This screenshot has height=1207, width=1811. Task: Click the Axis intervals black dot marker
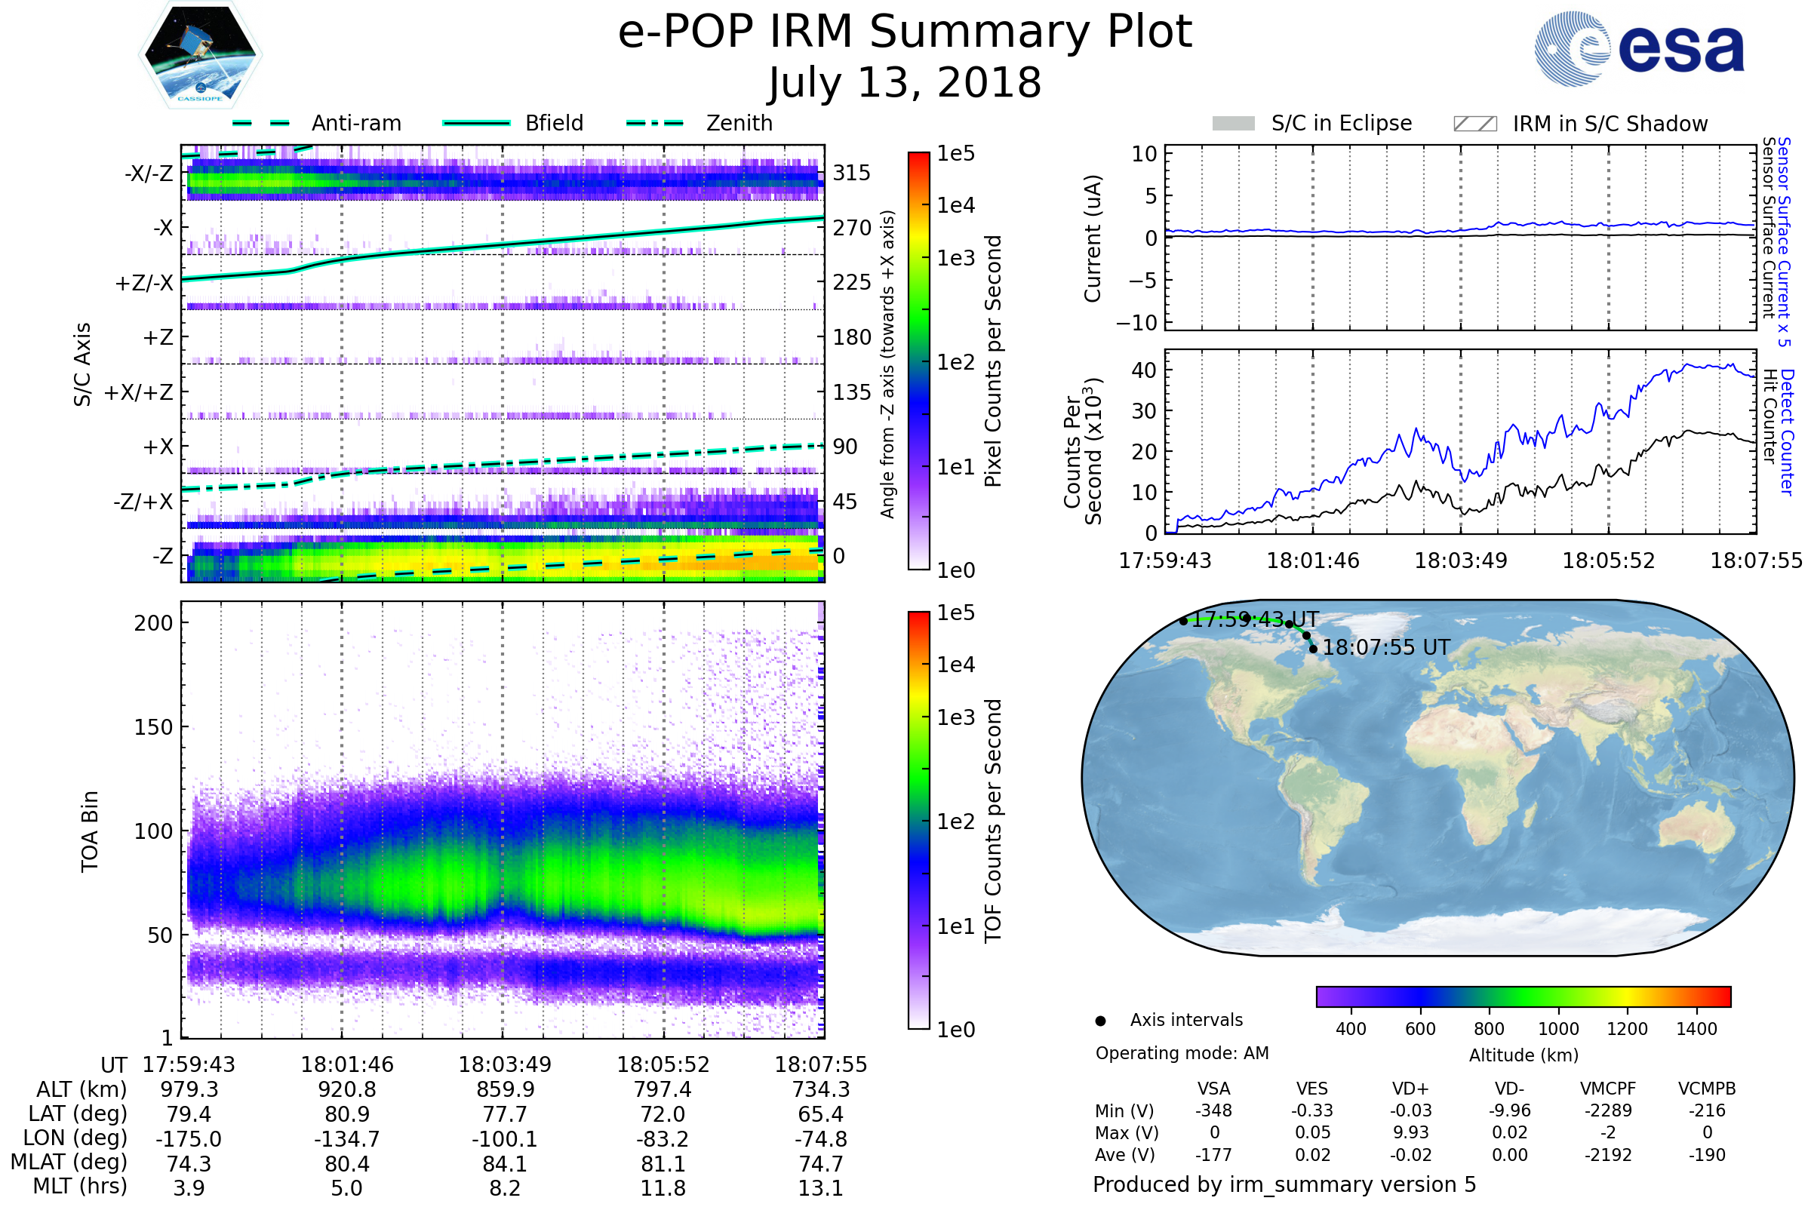(x=1100, y=1021)
